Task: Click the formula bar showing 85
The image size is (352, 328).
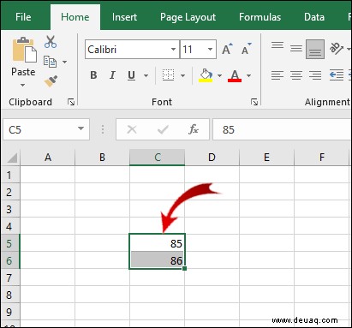Action: coord(282,129)
